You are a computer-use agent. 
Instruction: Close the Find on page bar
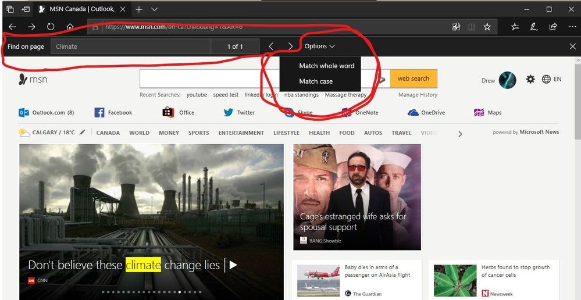tap(572, 47)
